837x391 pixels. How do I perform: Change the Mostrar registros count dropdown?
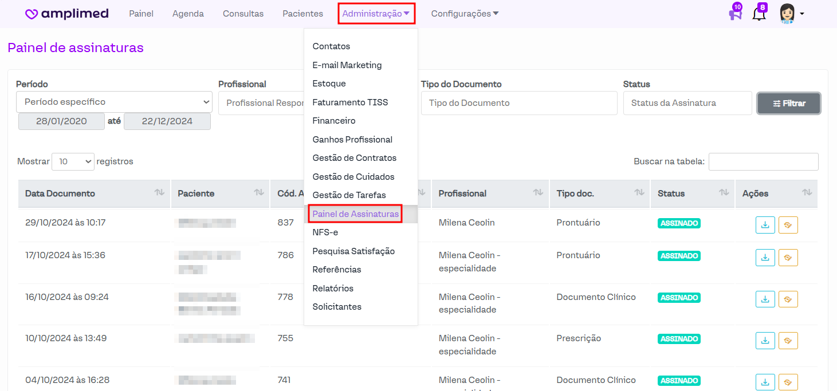tap(73, 162)
